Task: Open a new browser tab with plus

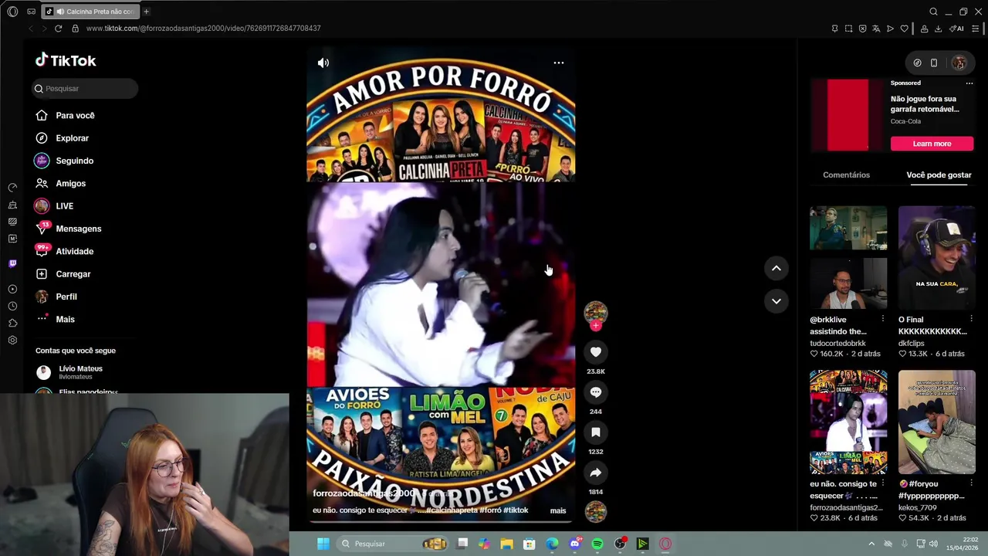Action: coord(146,12)
